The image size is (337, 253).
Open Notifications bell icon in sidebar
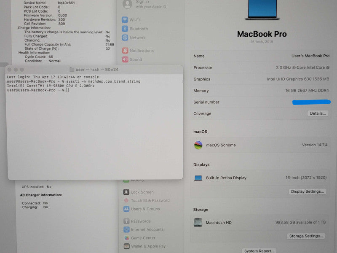click(125, 51)
